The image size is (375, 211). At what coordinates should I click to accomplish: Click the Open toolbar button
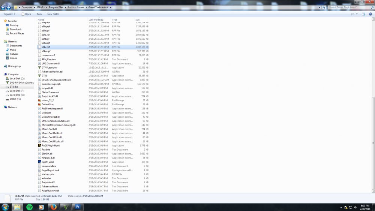coord(26,14)
